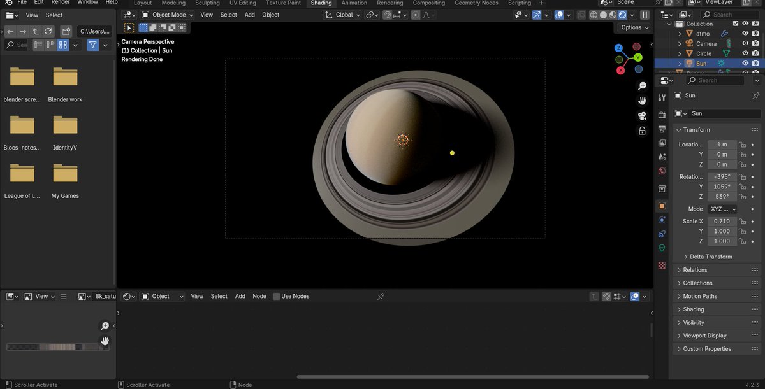Pin the Sun properties panel
The width and height of the screenshot is (765, 389).
click(755, 95)
